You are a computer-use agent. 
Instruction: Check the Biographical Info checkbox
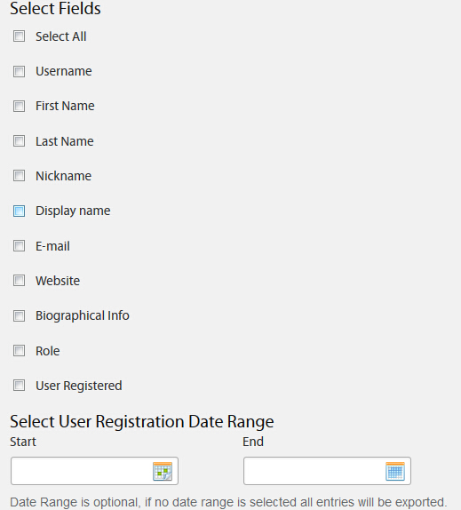[19, 315]
